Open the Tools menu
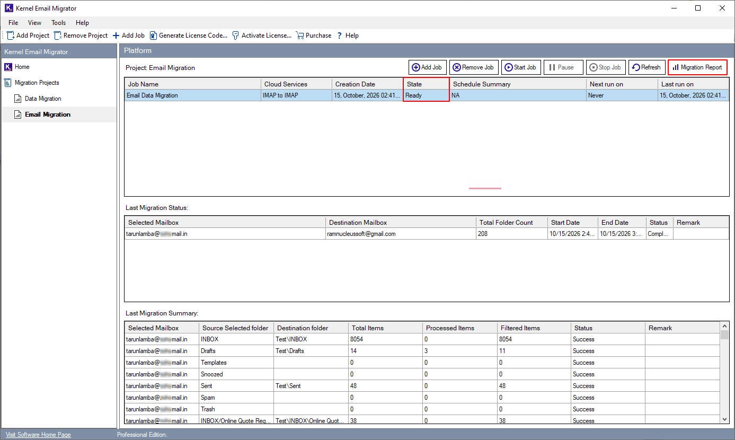 click(x=59, y=23)
